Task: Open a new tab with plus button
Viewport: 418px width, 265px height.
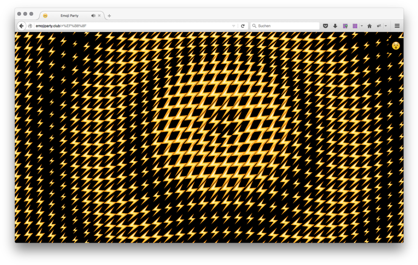Action: (109, 16)
